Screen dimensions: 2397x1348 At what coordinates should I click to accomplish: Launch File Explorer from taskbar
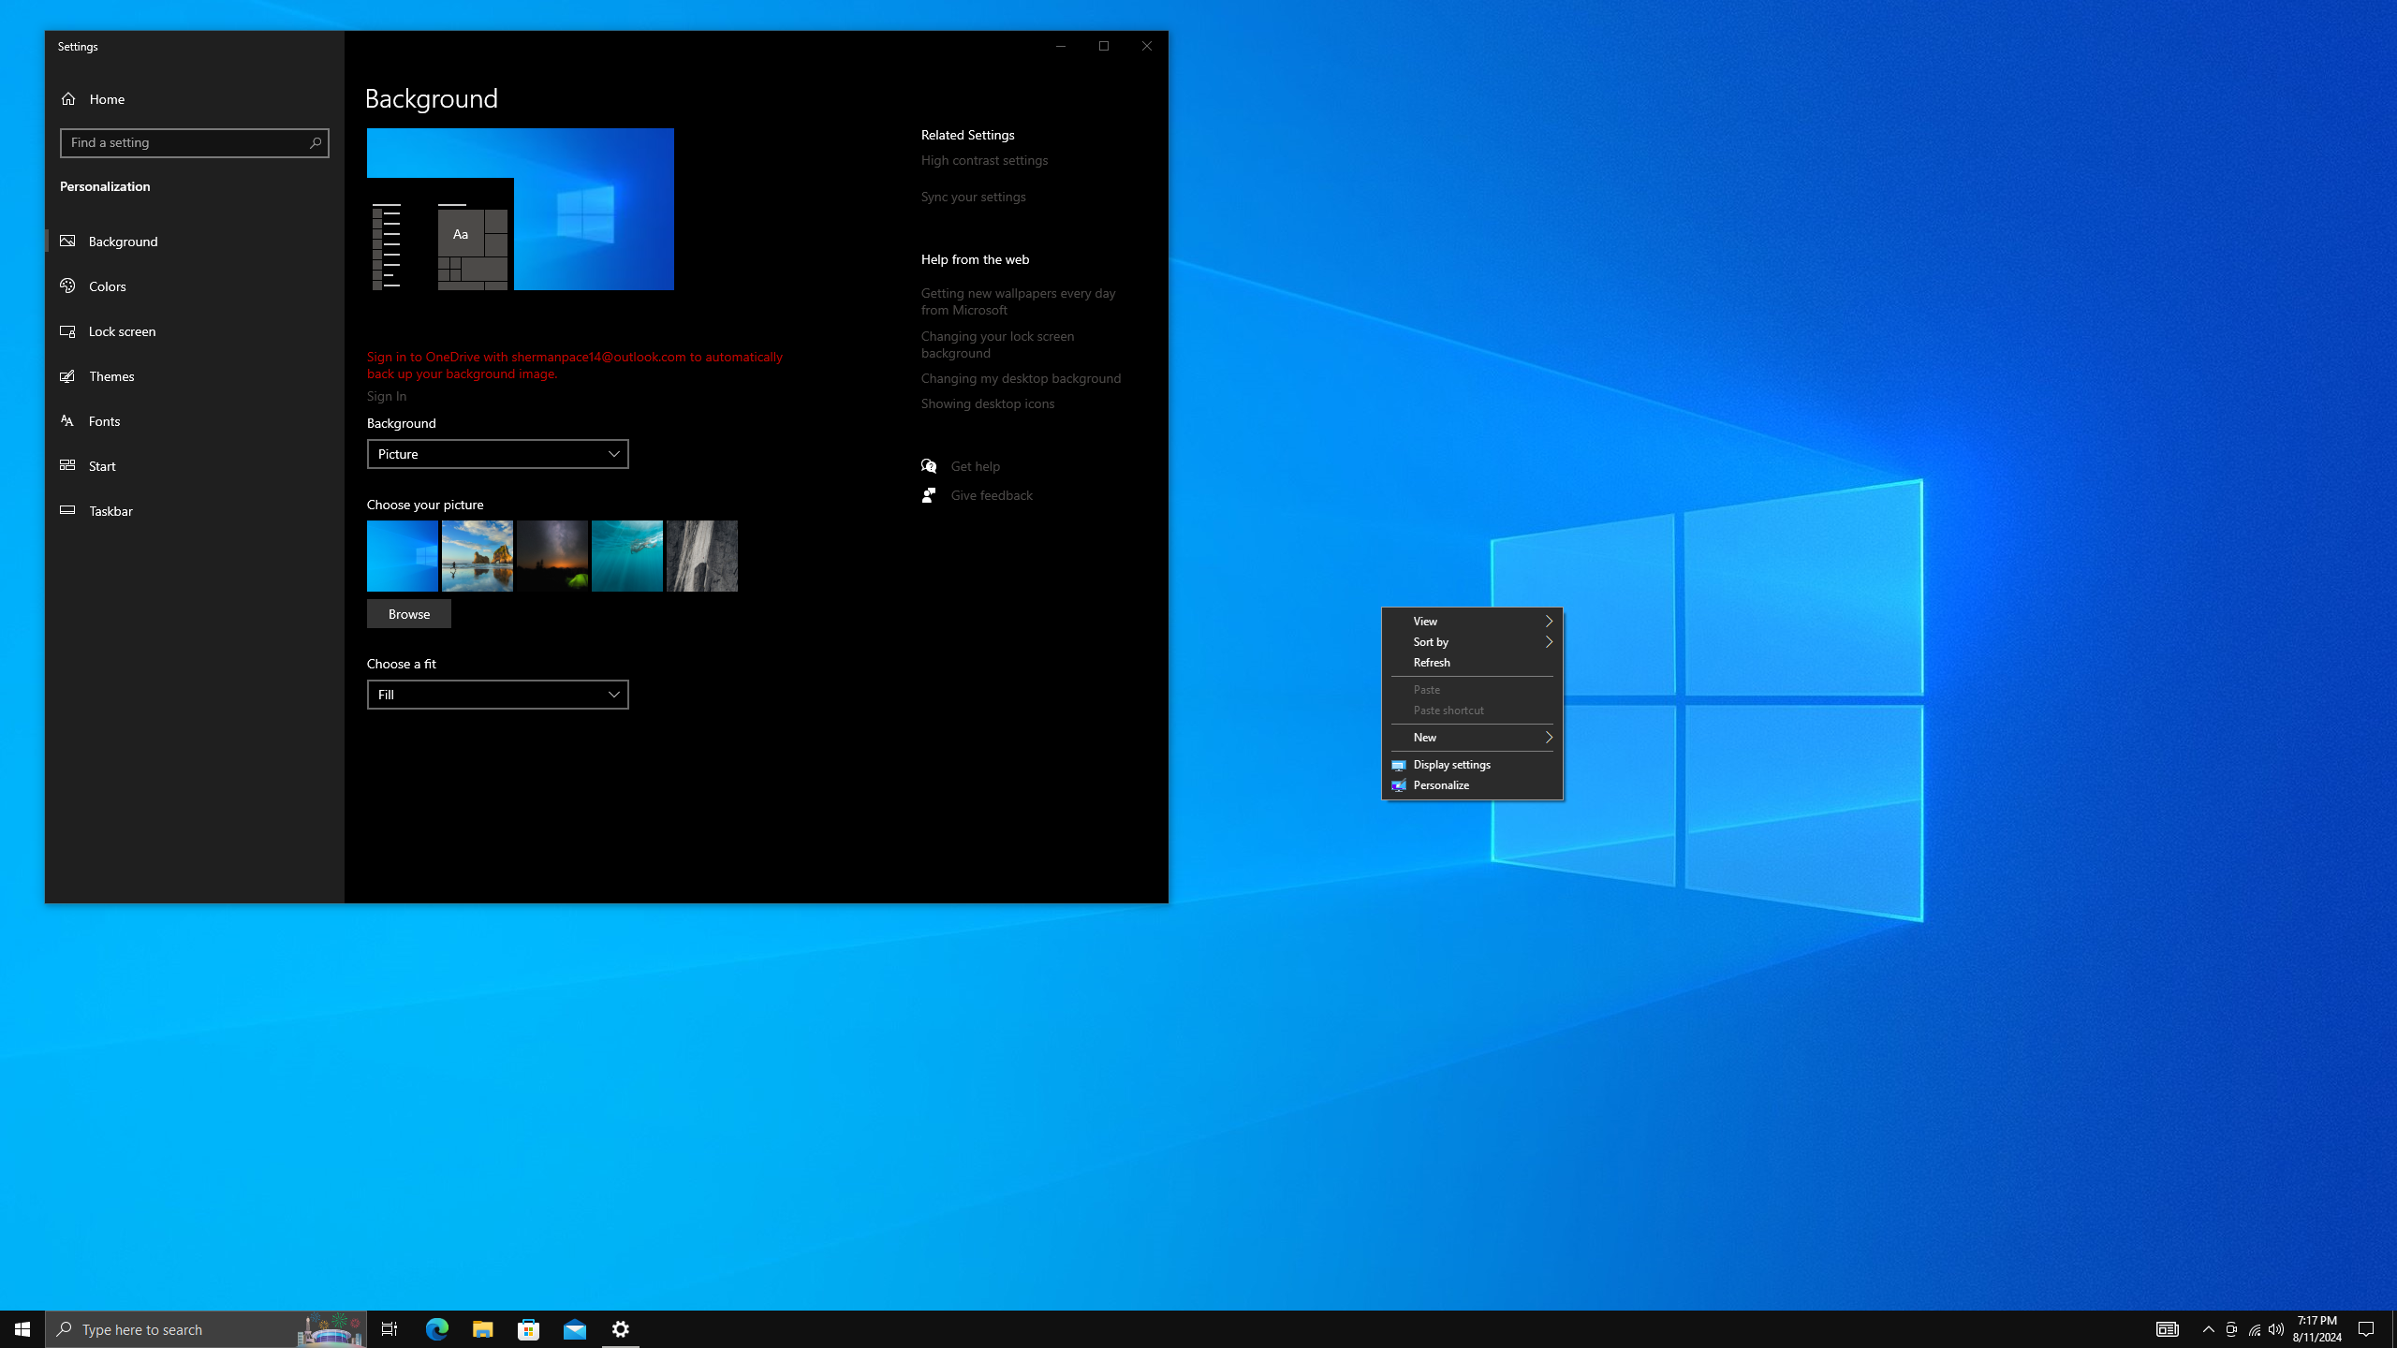coord(482,1328)
